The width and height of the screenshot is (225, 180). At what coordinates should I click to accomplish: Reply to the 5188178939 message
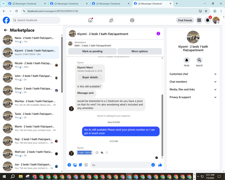(x=102, y=153)
